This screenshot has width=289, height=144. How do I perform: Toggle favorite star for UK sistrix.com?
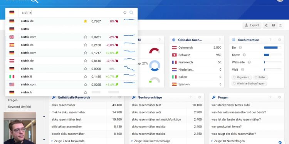[85, 37]
